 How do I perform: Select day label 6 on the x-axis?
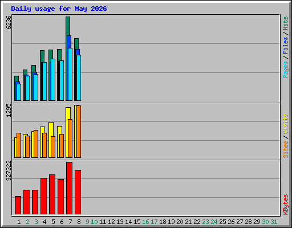(x=62, y=222)
